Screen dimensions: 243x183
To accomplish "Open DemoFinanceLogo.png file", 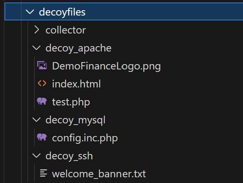I will click(106, 66).
